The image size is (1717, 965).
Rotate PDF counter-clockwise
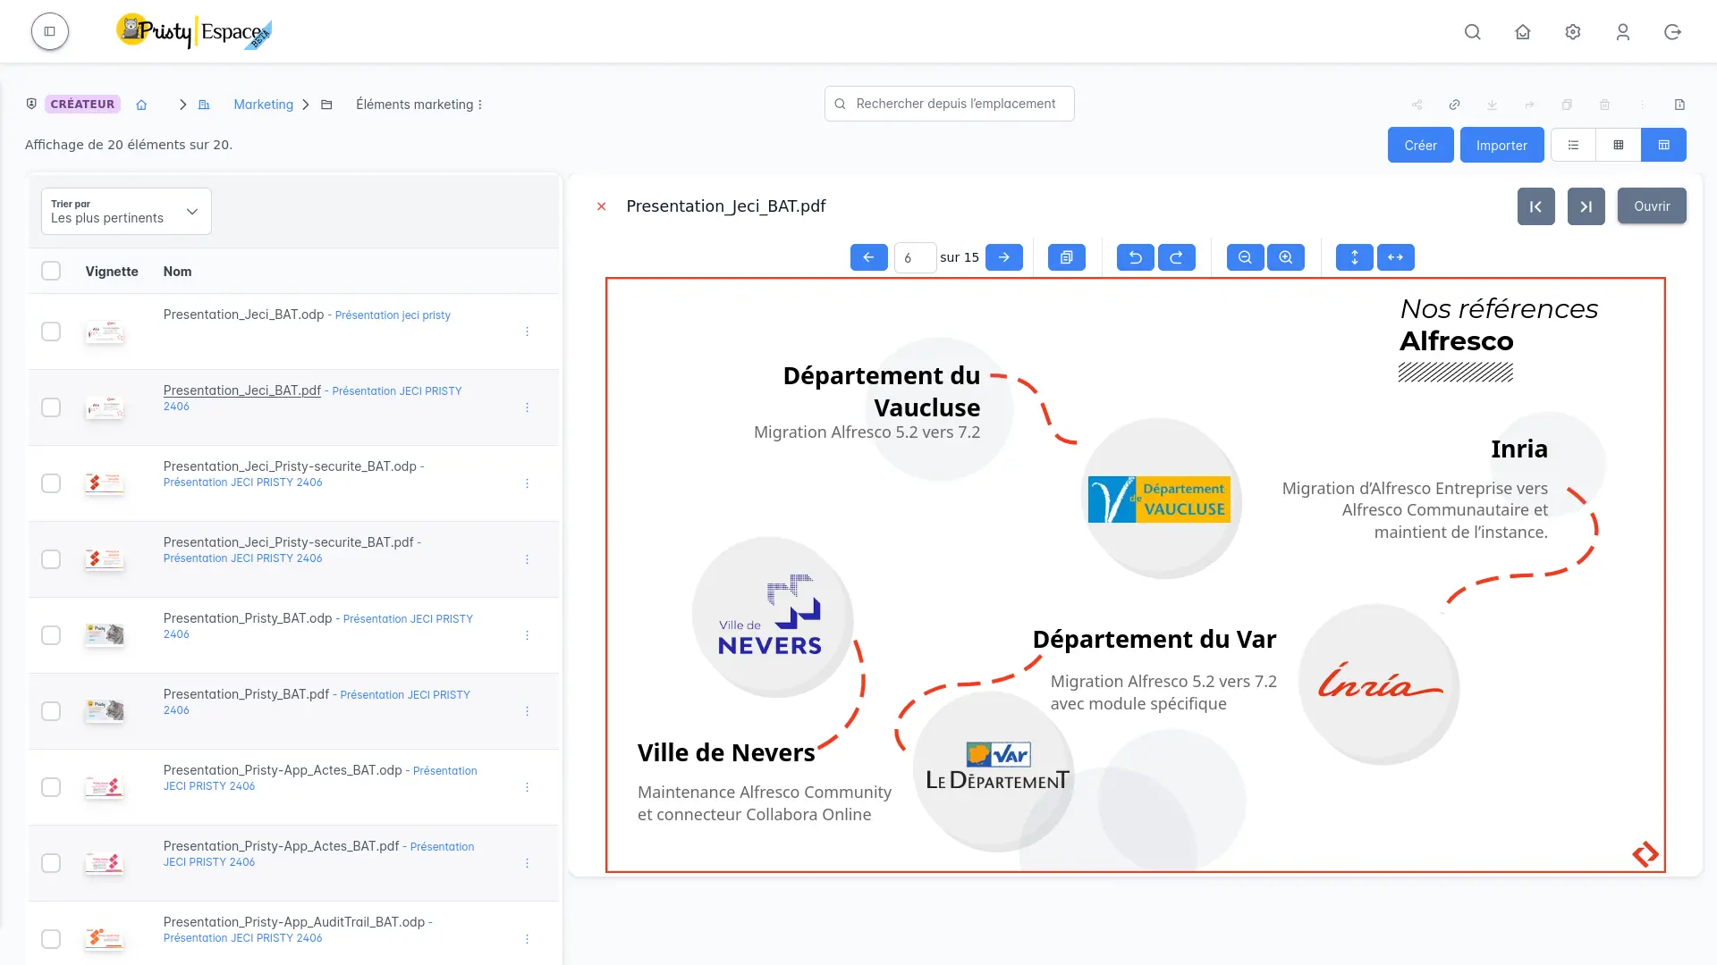point(1136,257)
